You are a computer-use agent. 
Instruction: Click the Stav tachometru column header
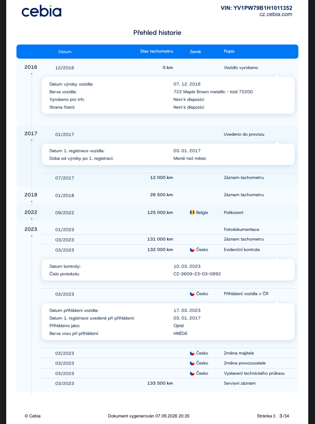tap(156, 51)
